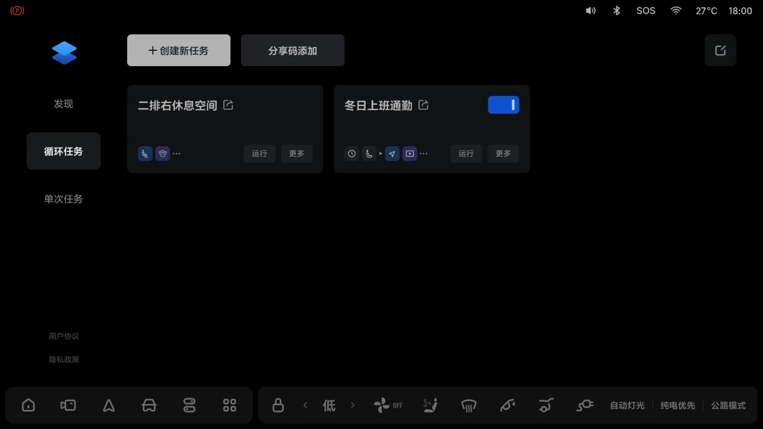Open all apps grid icon in dock

[230, 405]
